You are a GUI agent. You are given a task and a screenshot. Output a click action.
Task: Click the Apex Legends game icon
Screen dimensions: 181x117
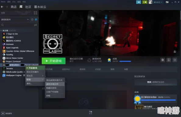pyautogui.click(x=4, y=48)
